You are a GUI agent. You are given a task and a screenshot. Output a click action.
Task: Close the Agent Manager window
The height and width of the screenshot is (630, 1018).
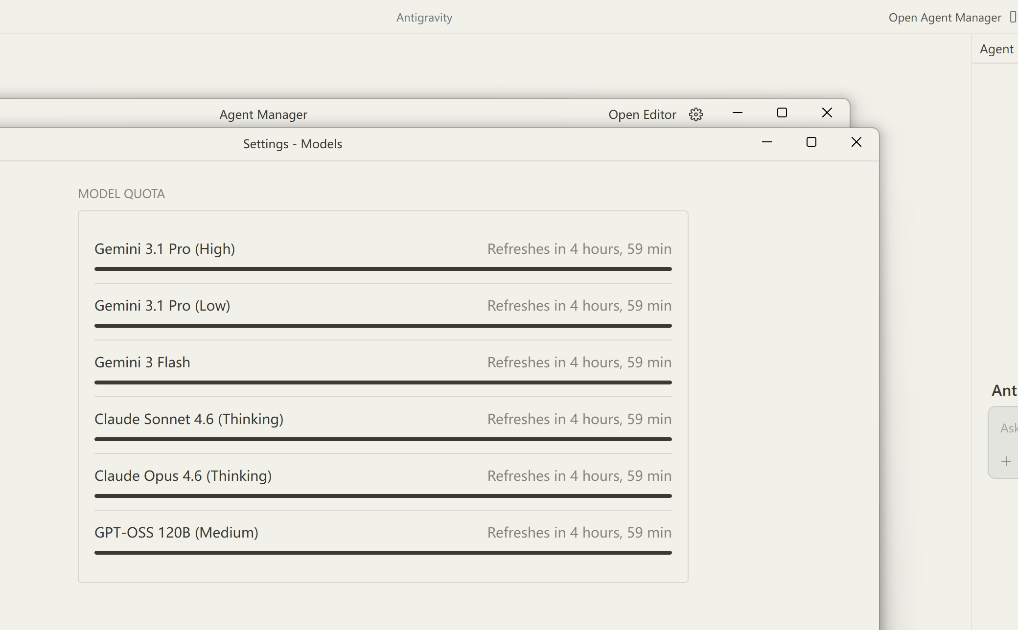point(827,112)
